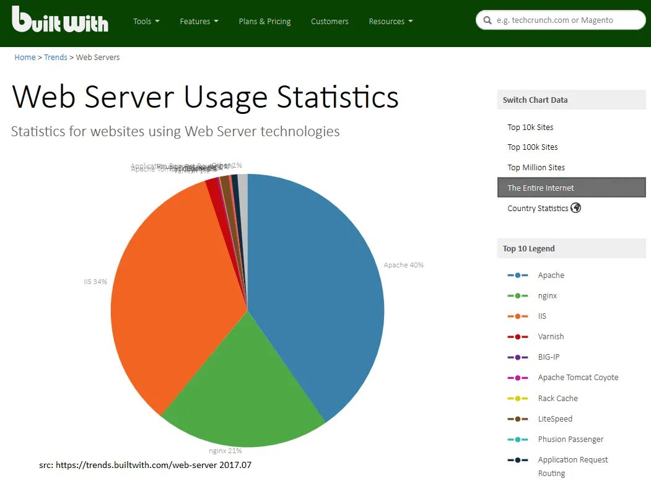Click the Phusion Passenger teal legend marker
This screenshot has height=481, width=651.
click(517, 439)
